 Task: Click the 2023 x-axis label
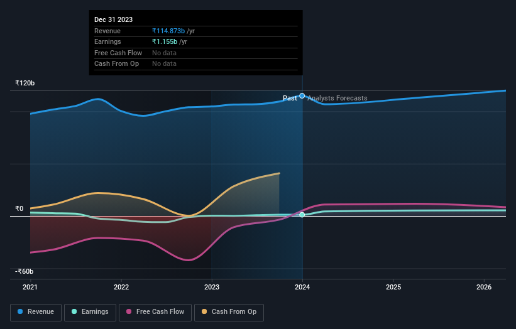[x=212, y=287]
